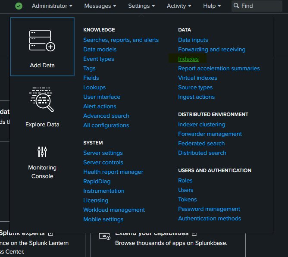Screen dimensions: 288x257
Task: Click the DATA section heading
Action: [x=185, y=30]
